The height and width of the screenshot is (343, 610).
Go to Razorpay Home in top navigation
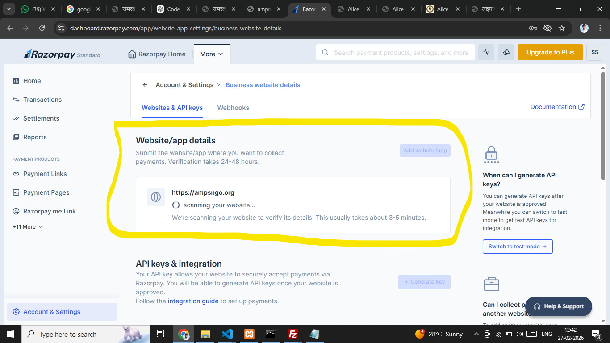pos(157,54)
